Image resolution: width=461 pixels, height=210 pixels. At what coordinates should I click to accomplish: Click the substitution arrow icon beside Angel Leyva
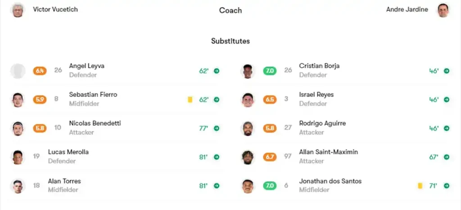point(217,71)
